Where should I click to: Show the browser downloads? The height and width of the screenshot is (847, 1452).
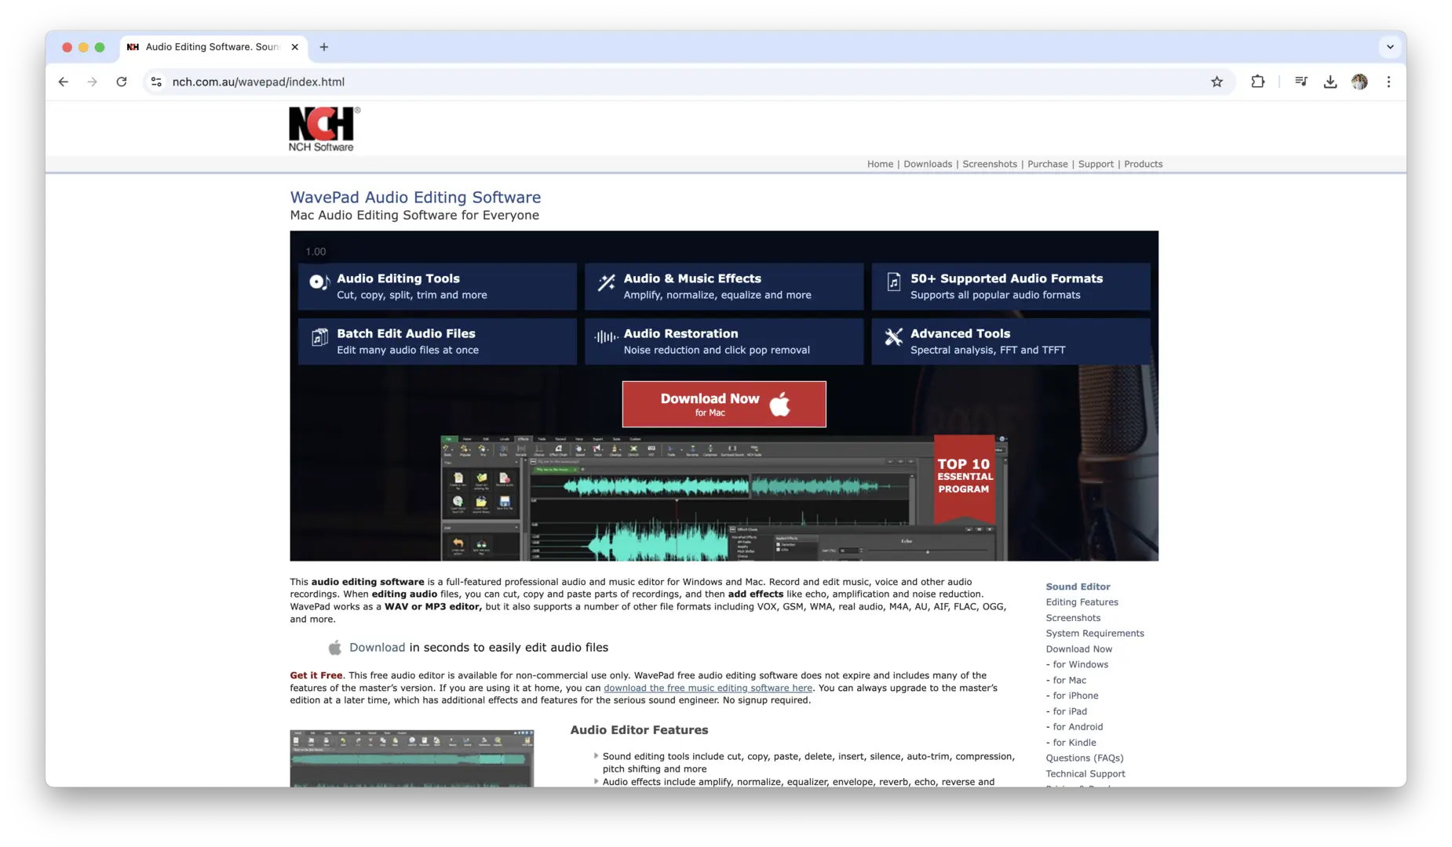(1330, 82)
